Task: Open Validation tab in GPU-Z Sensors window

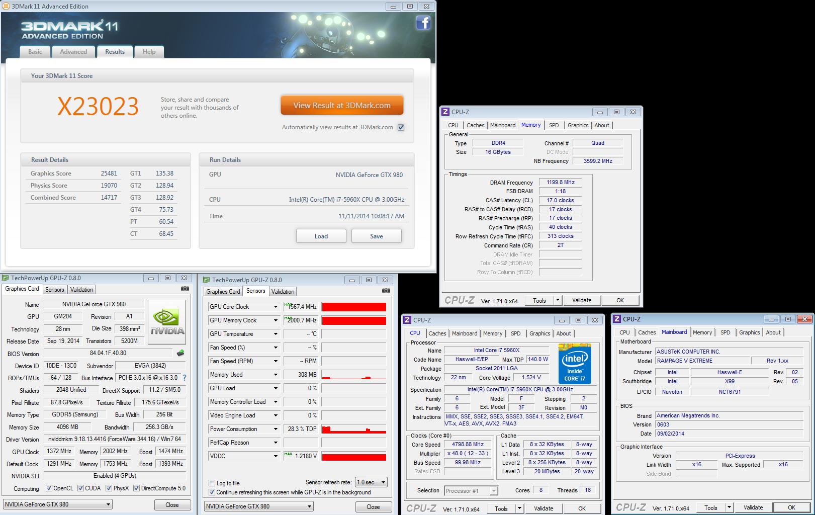Action: pos(283,292)
